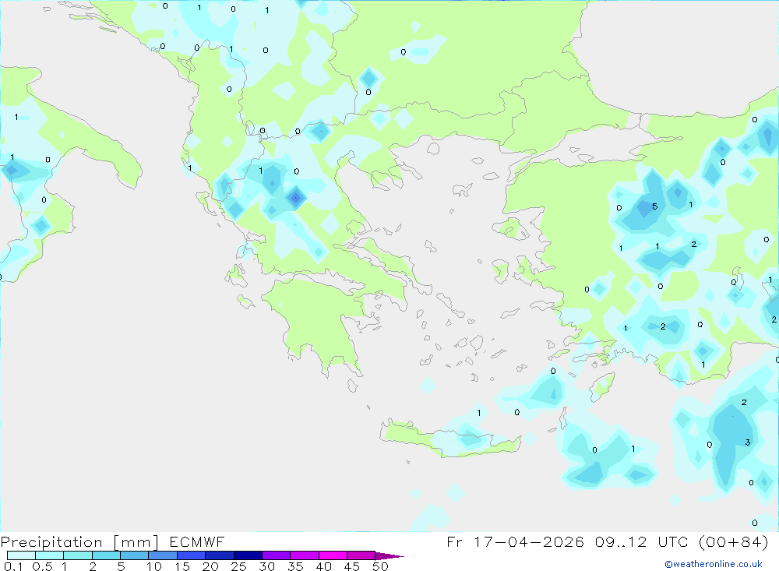Click the '25' legend scale label
The image size is (779, 571).
pos(238,566)
